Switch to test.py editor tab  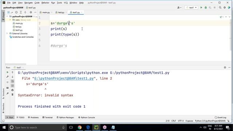point(61,12)
